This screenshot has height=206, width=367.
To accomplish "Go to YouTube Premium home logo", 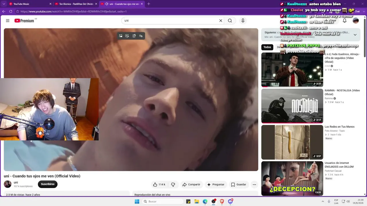I will pos(24,21).
